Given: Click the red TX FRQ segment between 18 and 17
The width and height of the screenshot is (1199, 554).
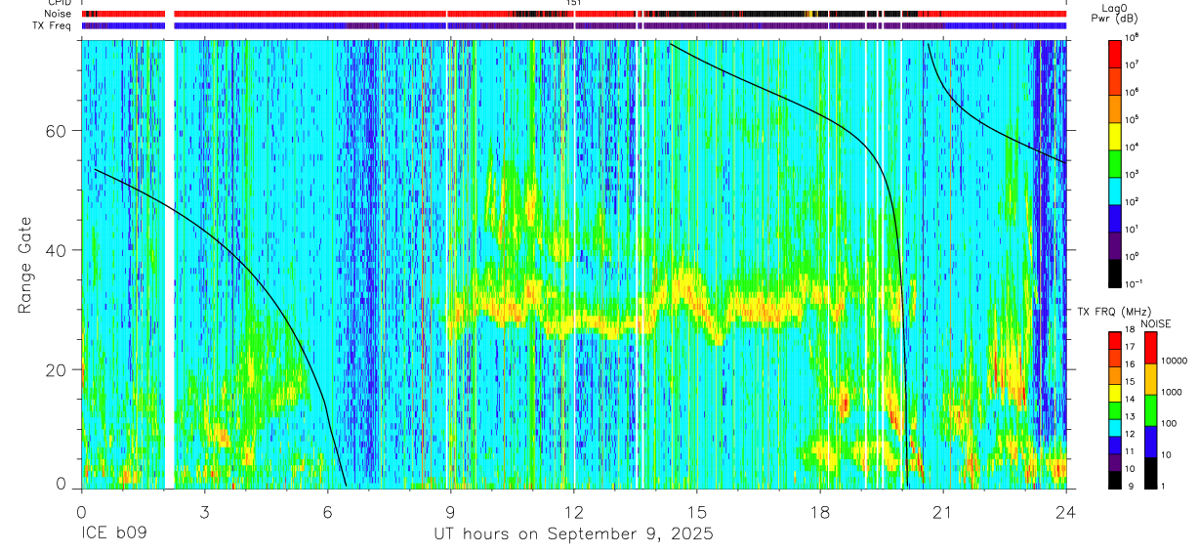Looking at the screenshot, I should 1114,340.
